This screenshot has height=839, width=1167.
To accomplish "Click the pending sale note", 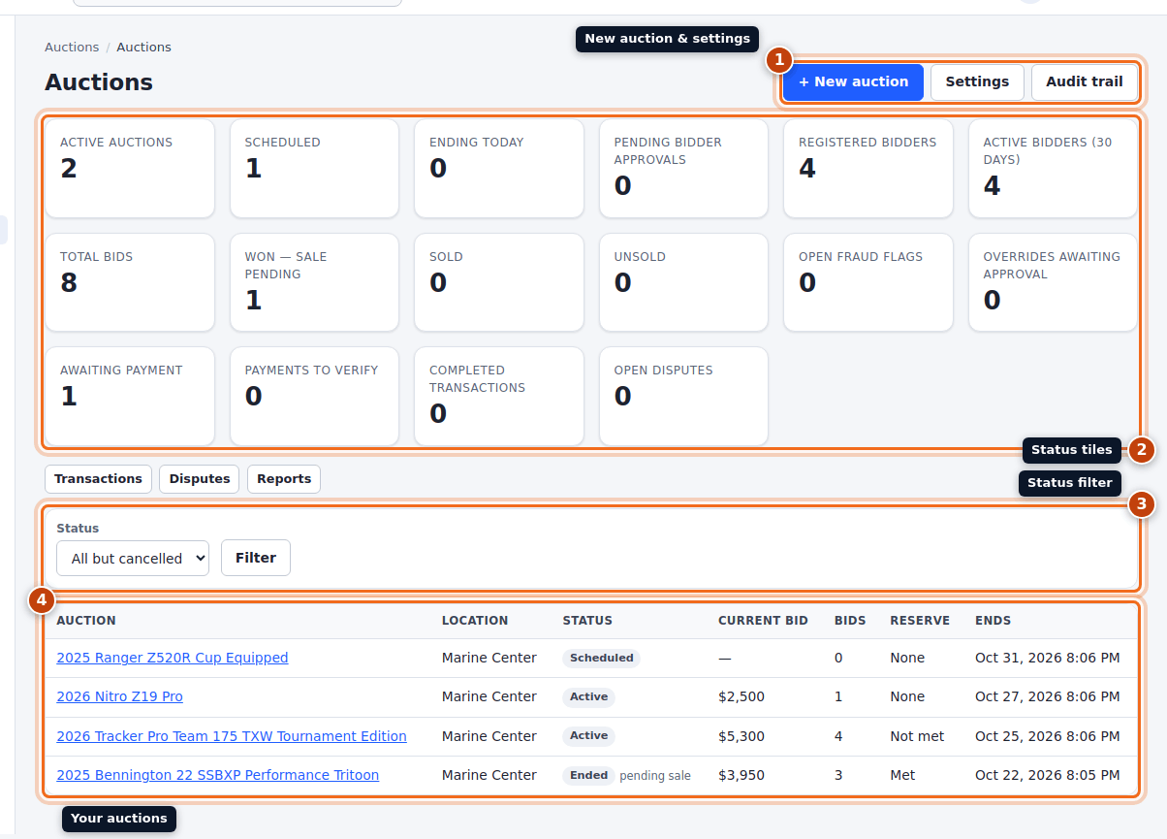I will point(655,776).
